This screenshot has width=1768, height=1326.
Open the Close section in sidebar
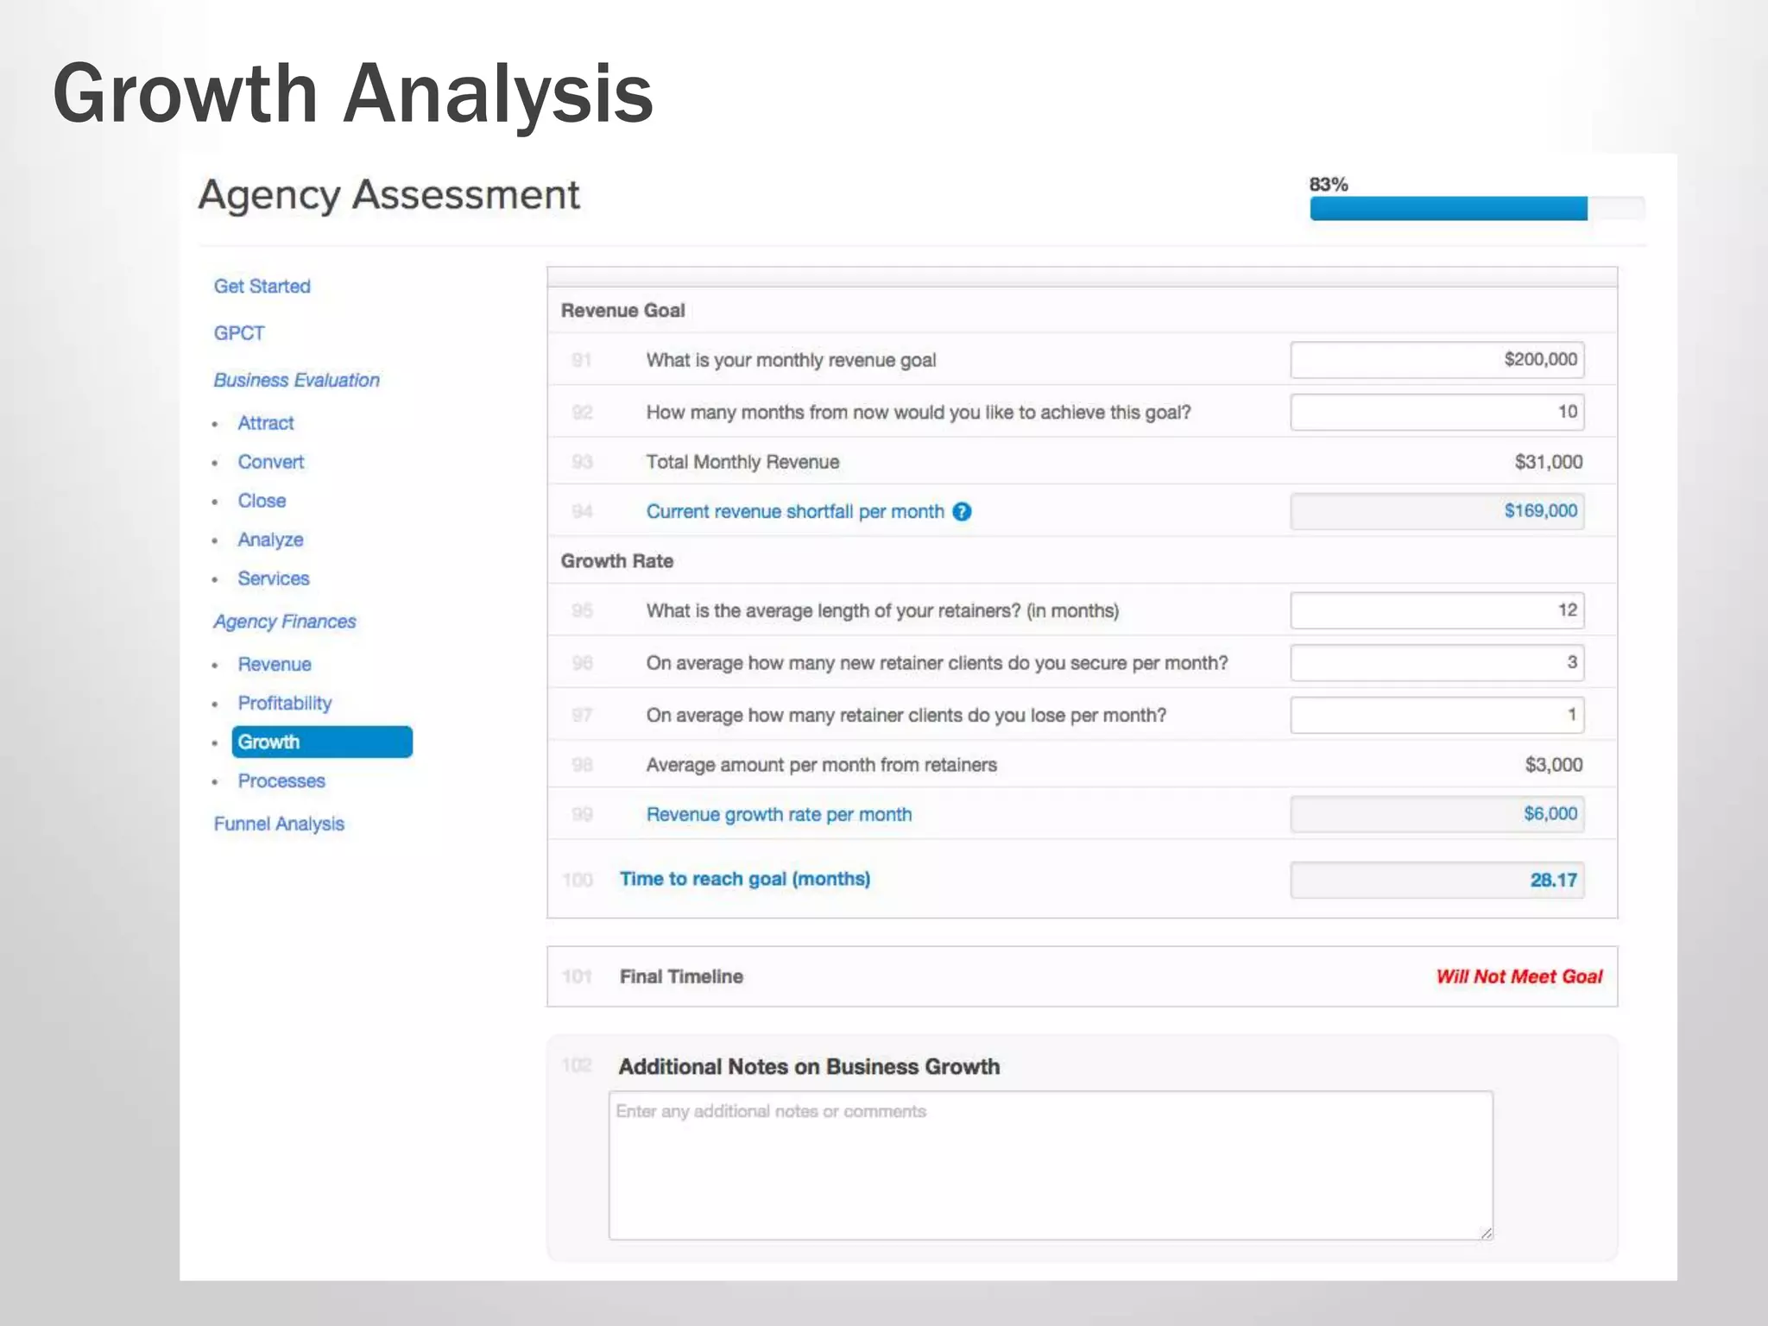(262, 501)
